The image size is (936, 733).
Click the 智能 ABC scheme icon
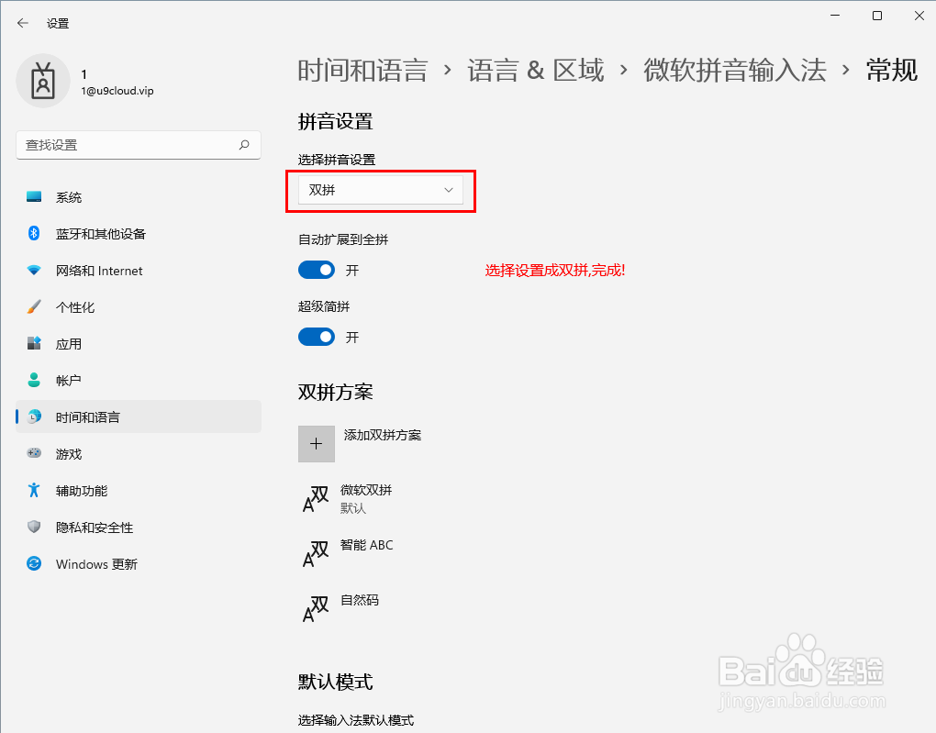click(x=316, y=554)
